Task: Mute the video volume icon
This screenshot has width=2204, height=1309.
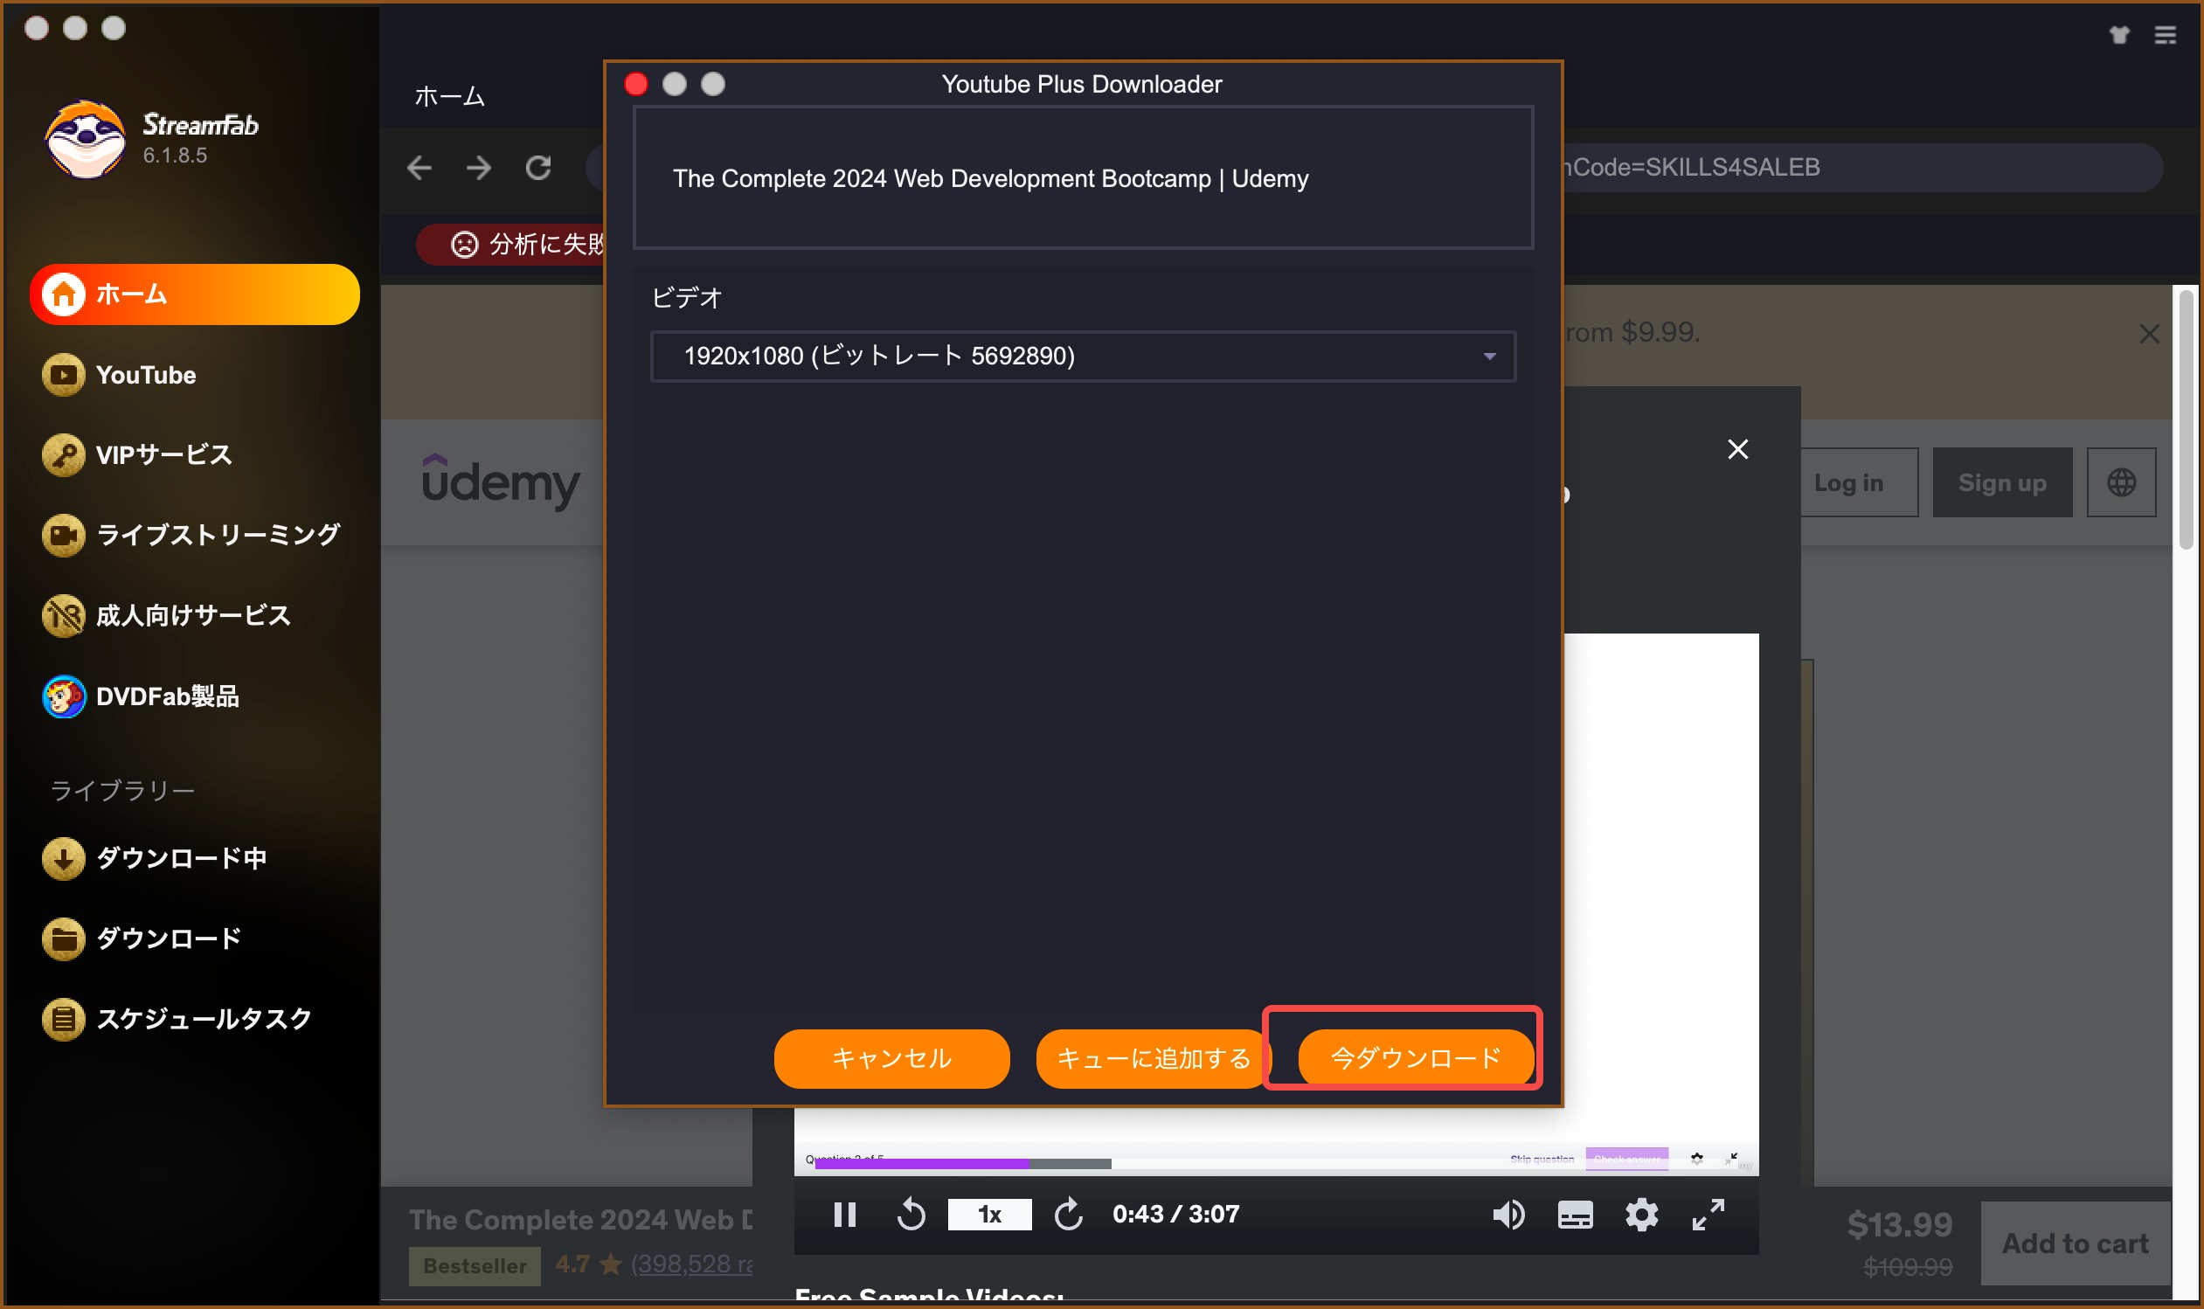Action: tap(1508, 1215)
